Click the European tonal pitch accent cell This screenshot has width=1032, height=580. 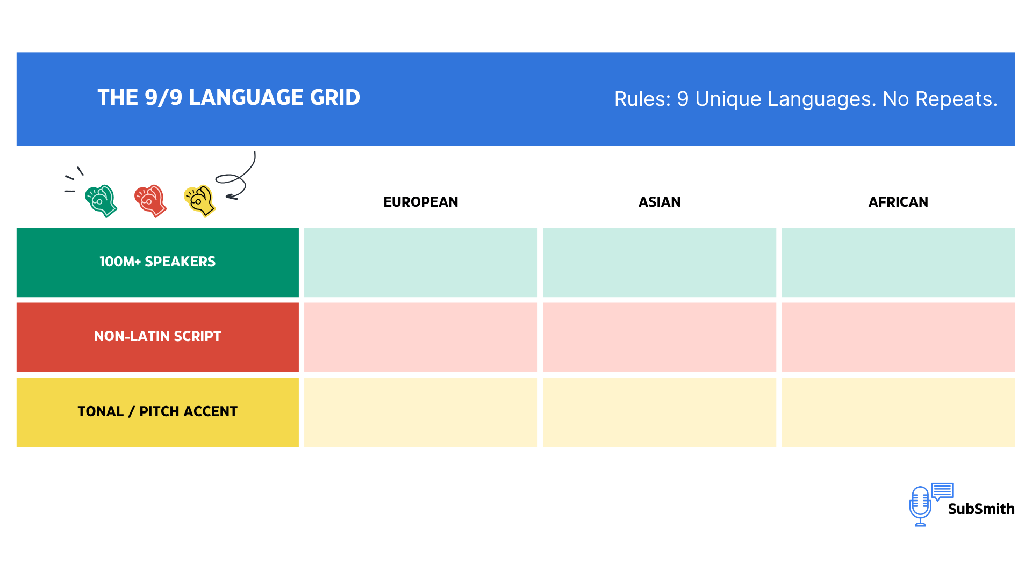tap(421, 412)
